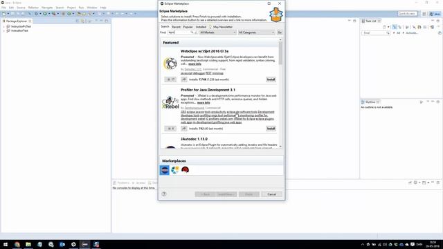
Task: Open the 'javascript' tag on Webclipse
Action: tap(186, 73)
